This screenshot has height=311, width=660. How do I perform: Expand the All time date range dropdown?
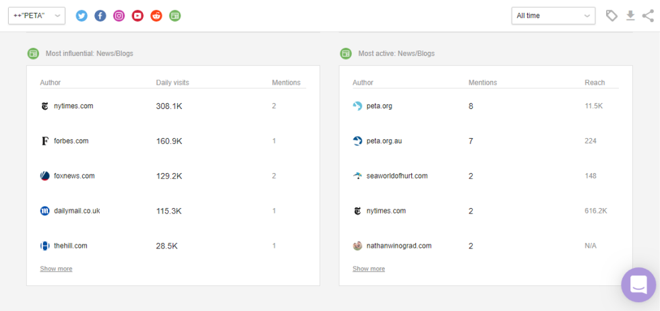[553, 15]
